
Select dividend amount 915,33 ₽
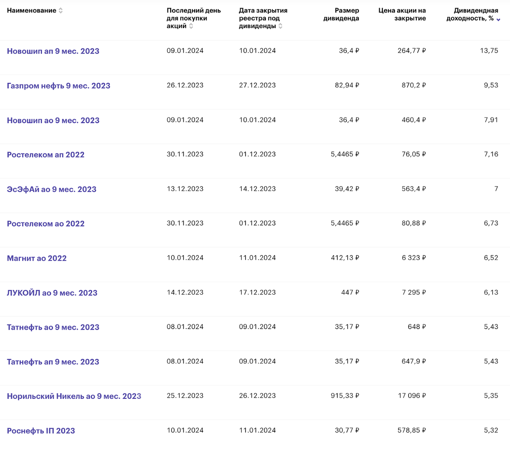click(345, 395)
